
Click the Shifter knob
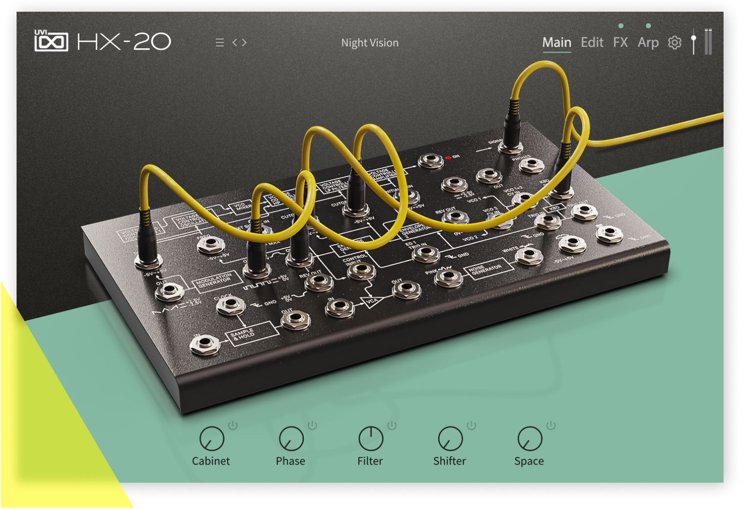click(450, 438)
